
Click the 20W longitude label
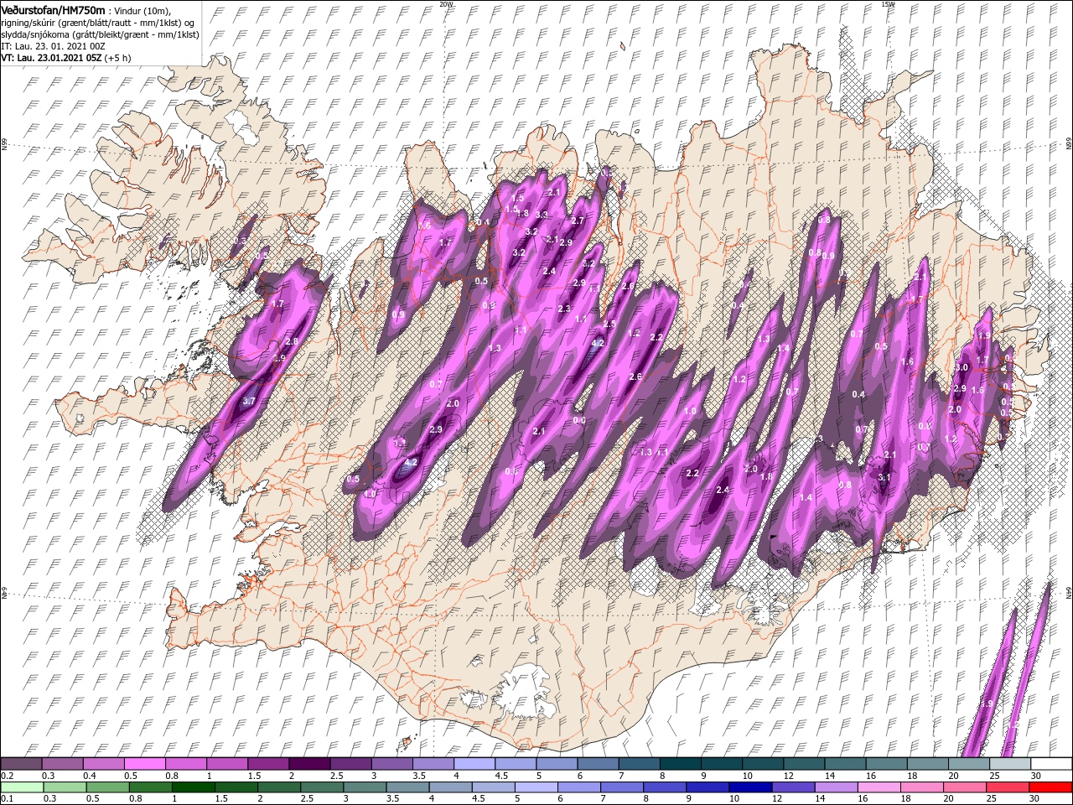pos(446,4)
